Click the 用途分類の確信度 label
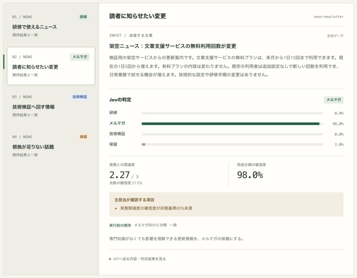357x278 pixels. point(251,165)
